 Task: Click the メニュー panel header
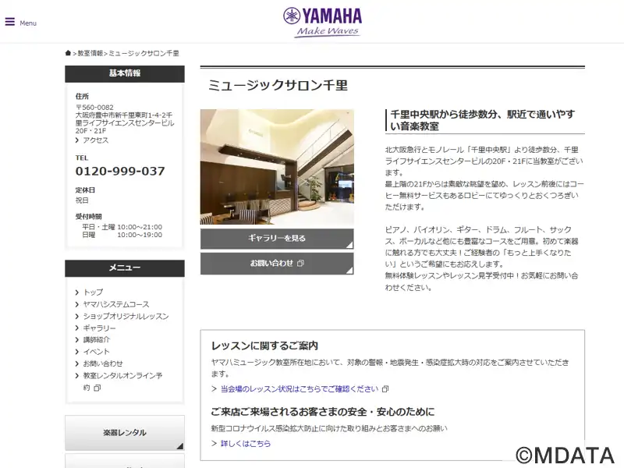coord(125,268)
